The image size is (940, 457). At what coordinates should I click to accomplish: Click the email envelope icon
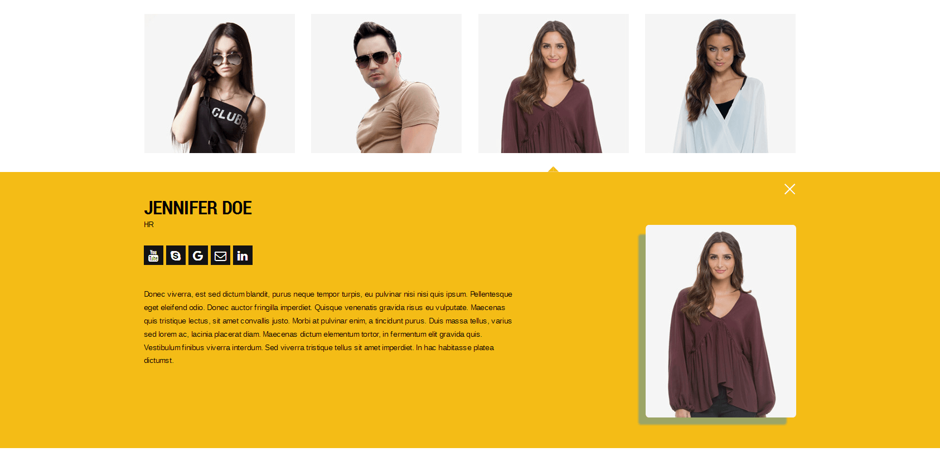coord(220,255)
